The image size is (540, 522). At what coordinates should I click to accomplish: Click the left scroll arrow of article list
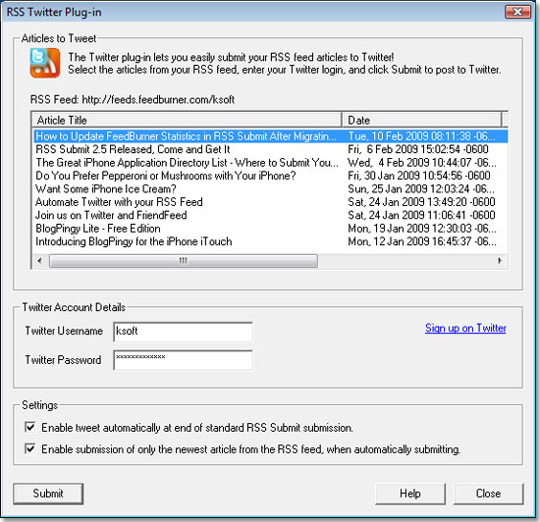tap(39, 260)
